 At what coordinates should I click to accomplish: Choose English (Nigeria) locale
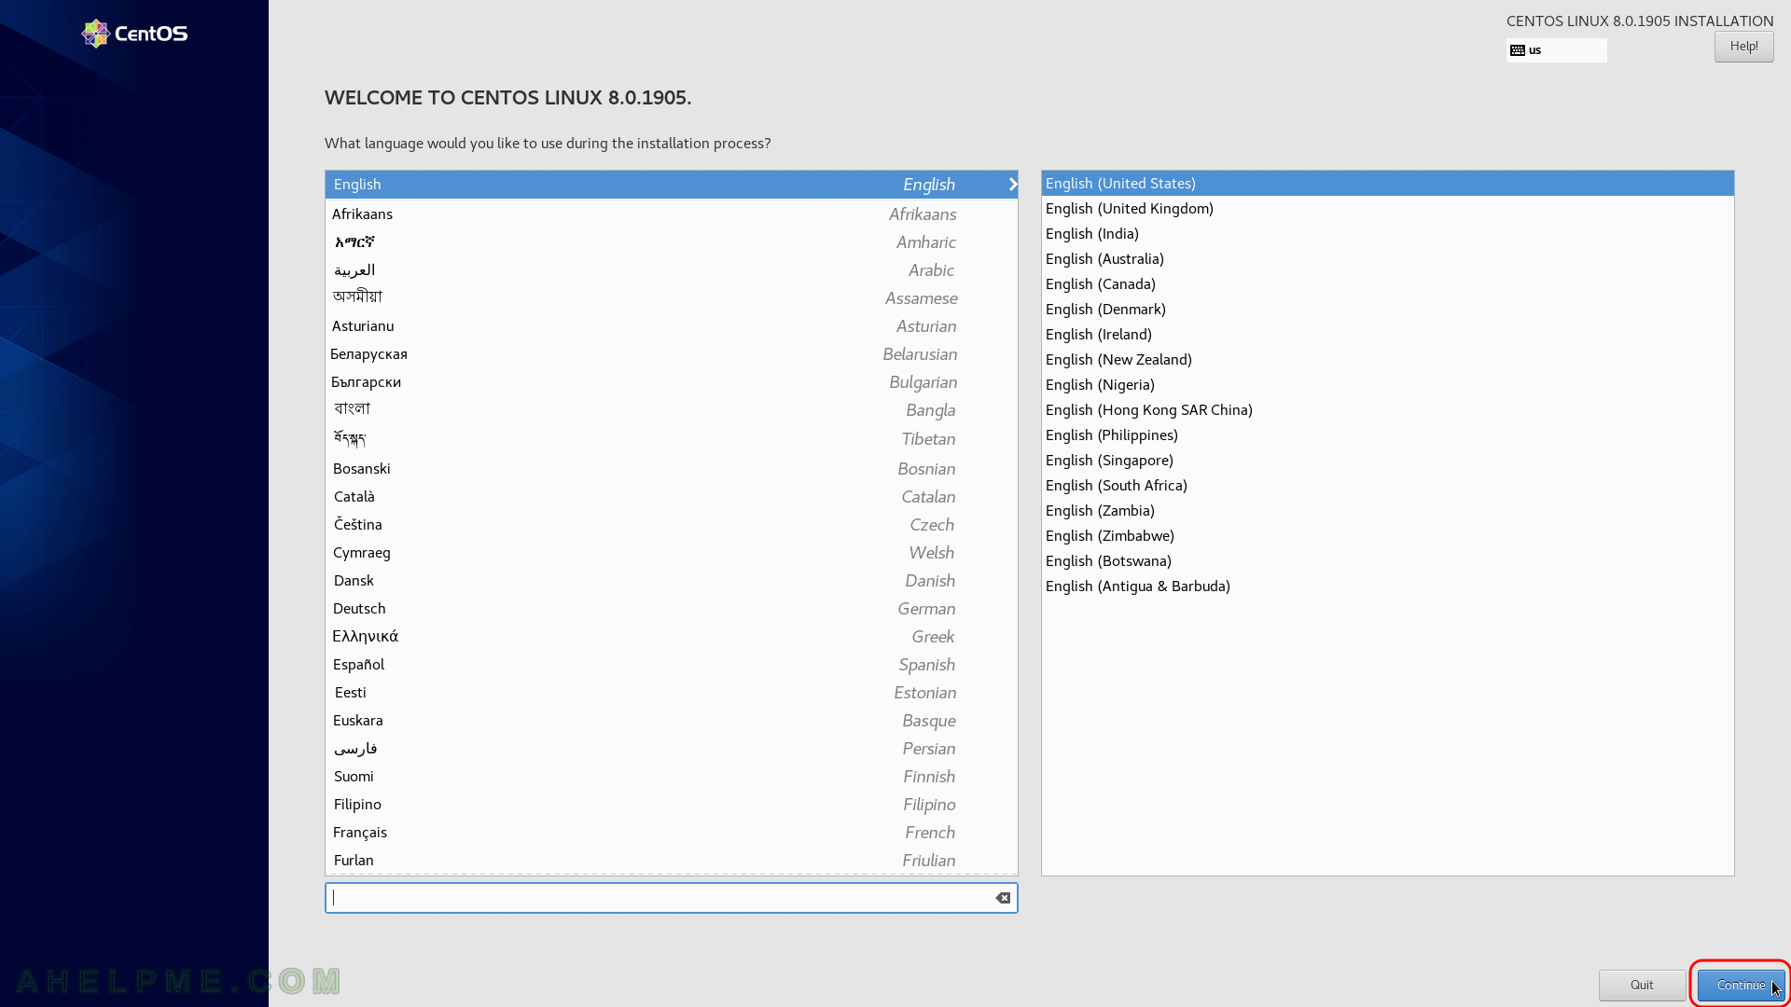pyautogui.click(x=1387, y=385)
